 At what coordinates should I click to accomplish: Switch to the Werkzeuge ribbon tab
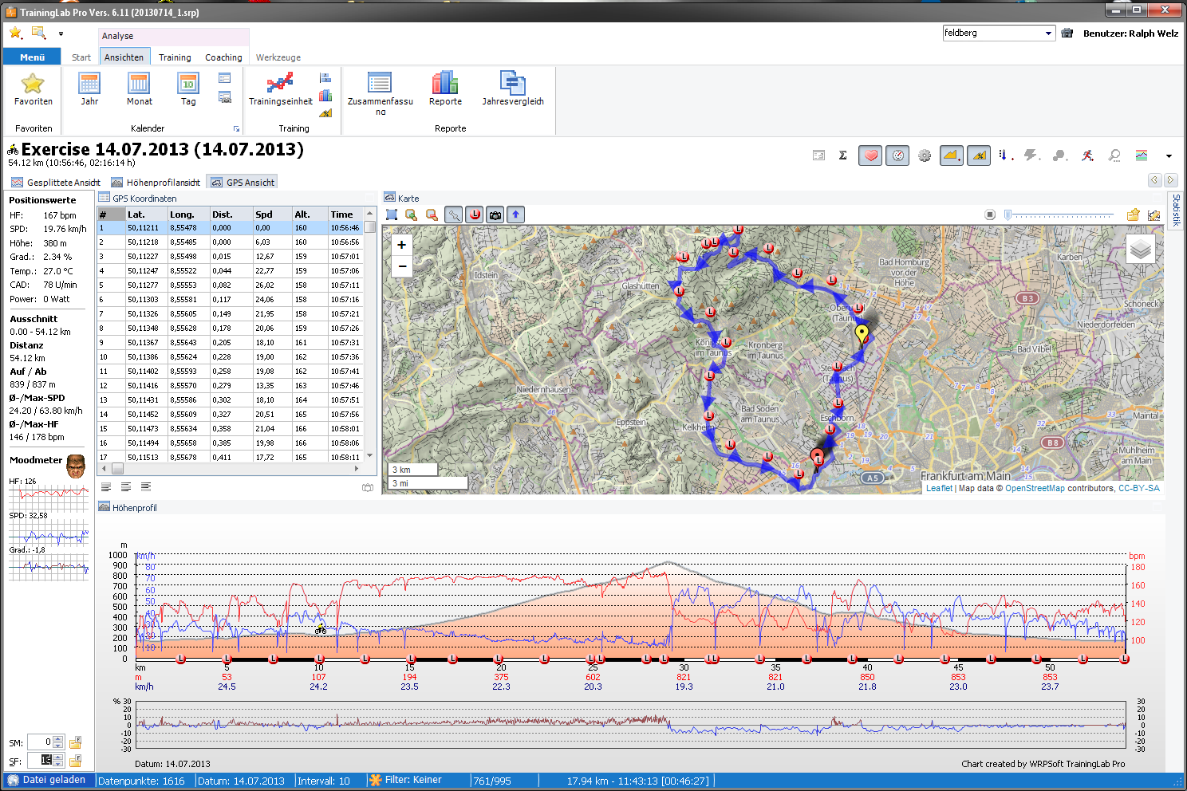[x=278, y=57]
